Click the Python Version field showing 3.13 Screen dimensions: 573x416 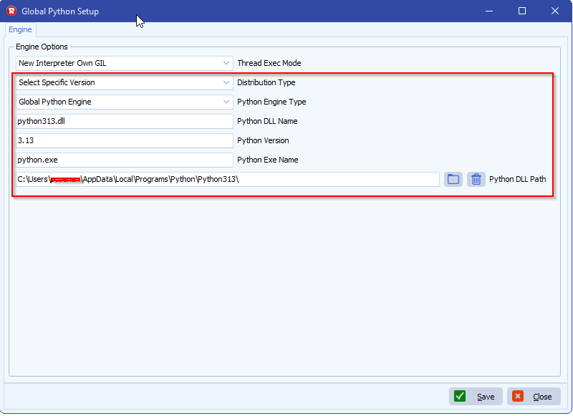124,140
